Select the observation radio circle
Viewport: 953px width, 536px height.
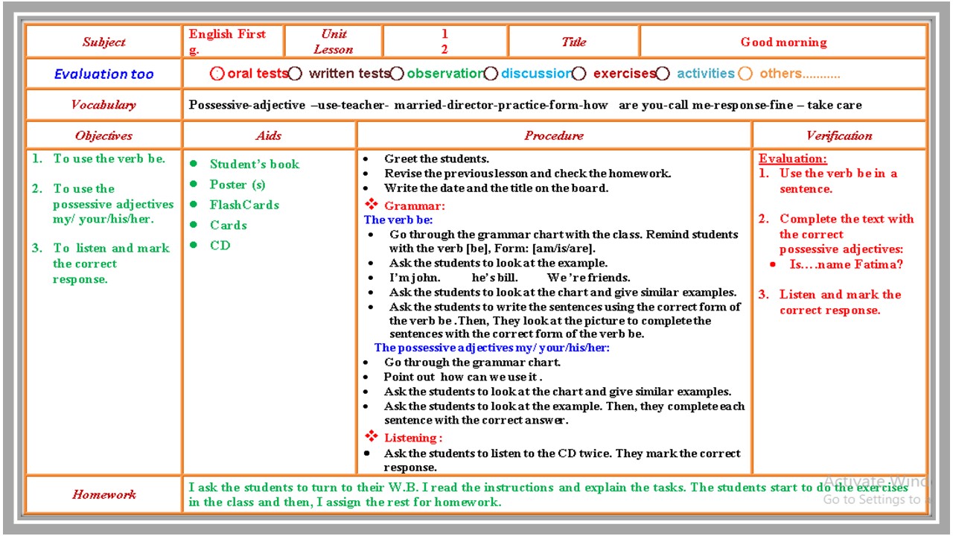click(x=398, y=74)
